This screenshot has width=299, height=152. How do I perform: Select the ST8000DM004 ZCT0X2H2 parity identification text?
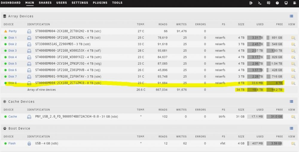(x=68, y=31)
